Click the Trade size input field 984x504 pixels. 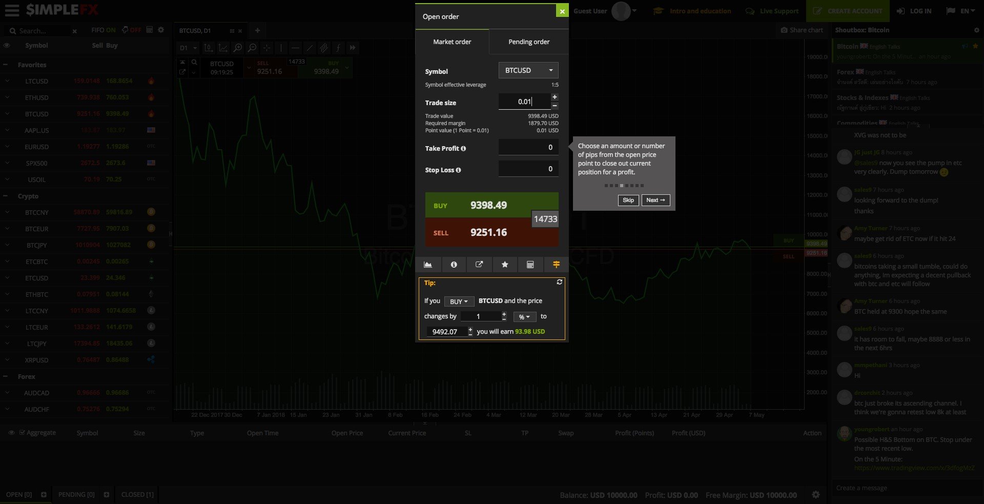tap(524, 102)
